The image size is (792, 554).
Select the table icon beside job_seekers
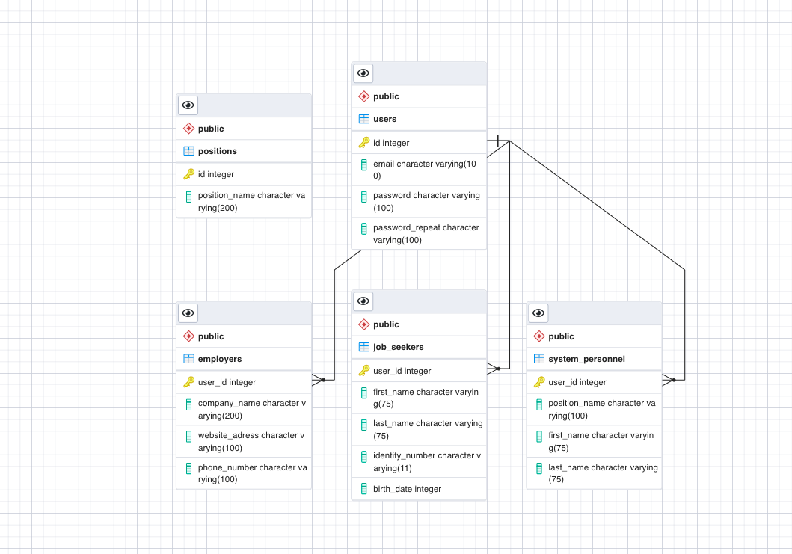click(x=364, y=347)
